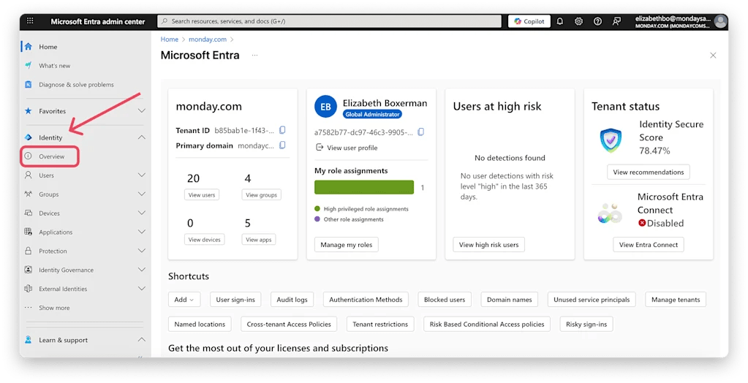This screenshot has width=748, height=383.
Task: Click Show more in the sidebar
Action: (x=54, y=308)
